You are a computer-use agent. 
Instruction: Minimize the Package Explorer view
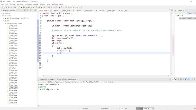(33, 10)
